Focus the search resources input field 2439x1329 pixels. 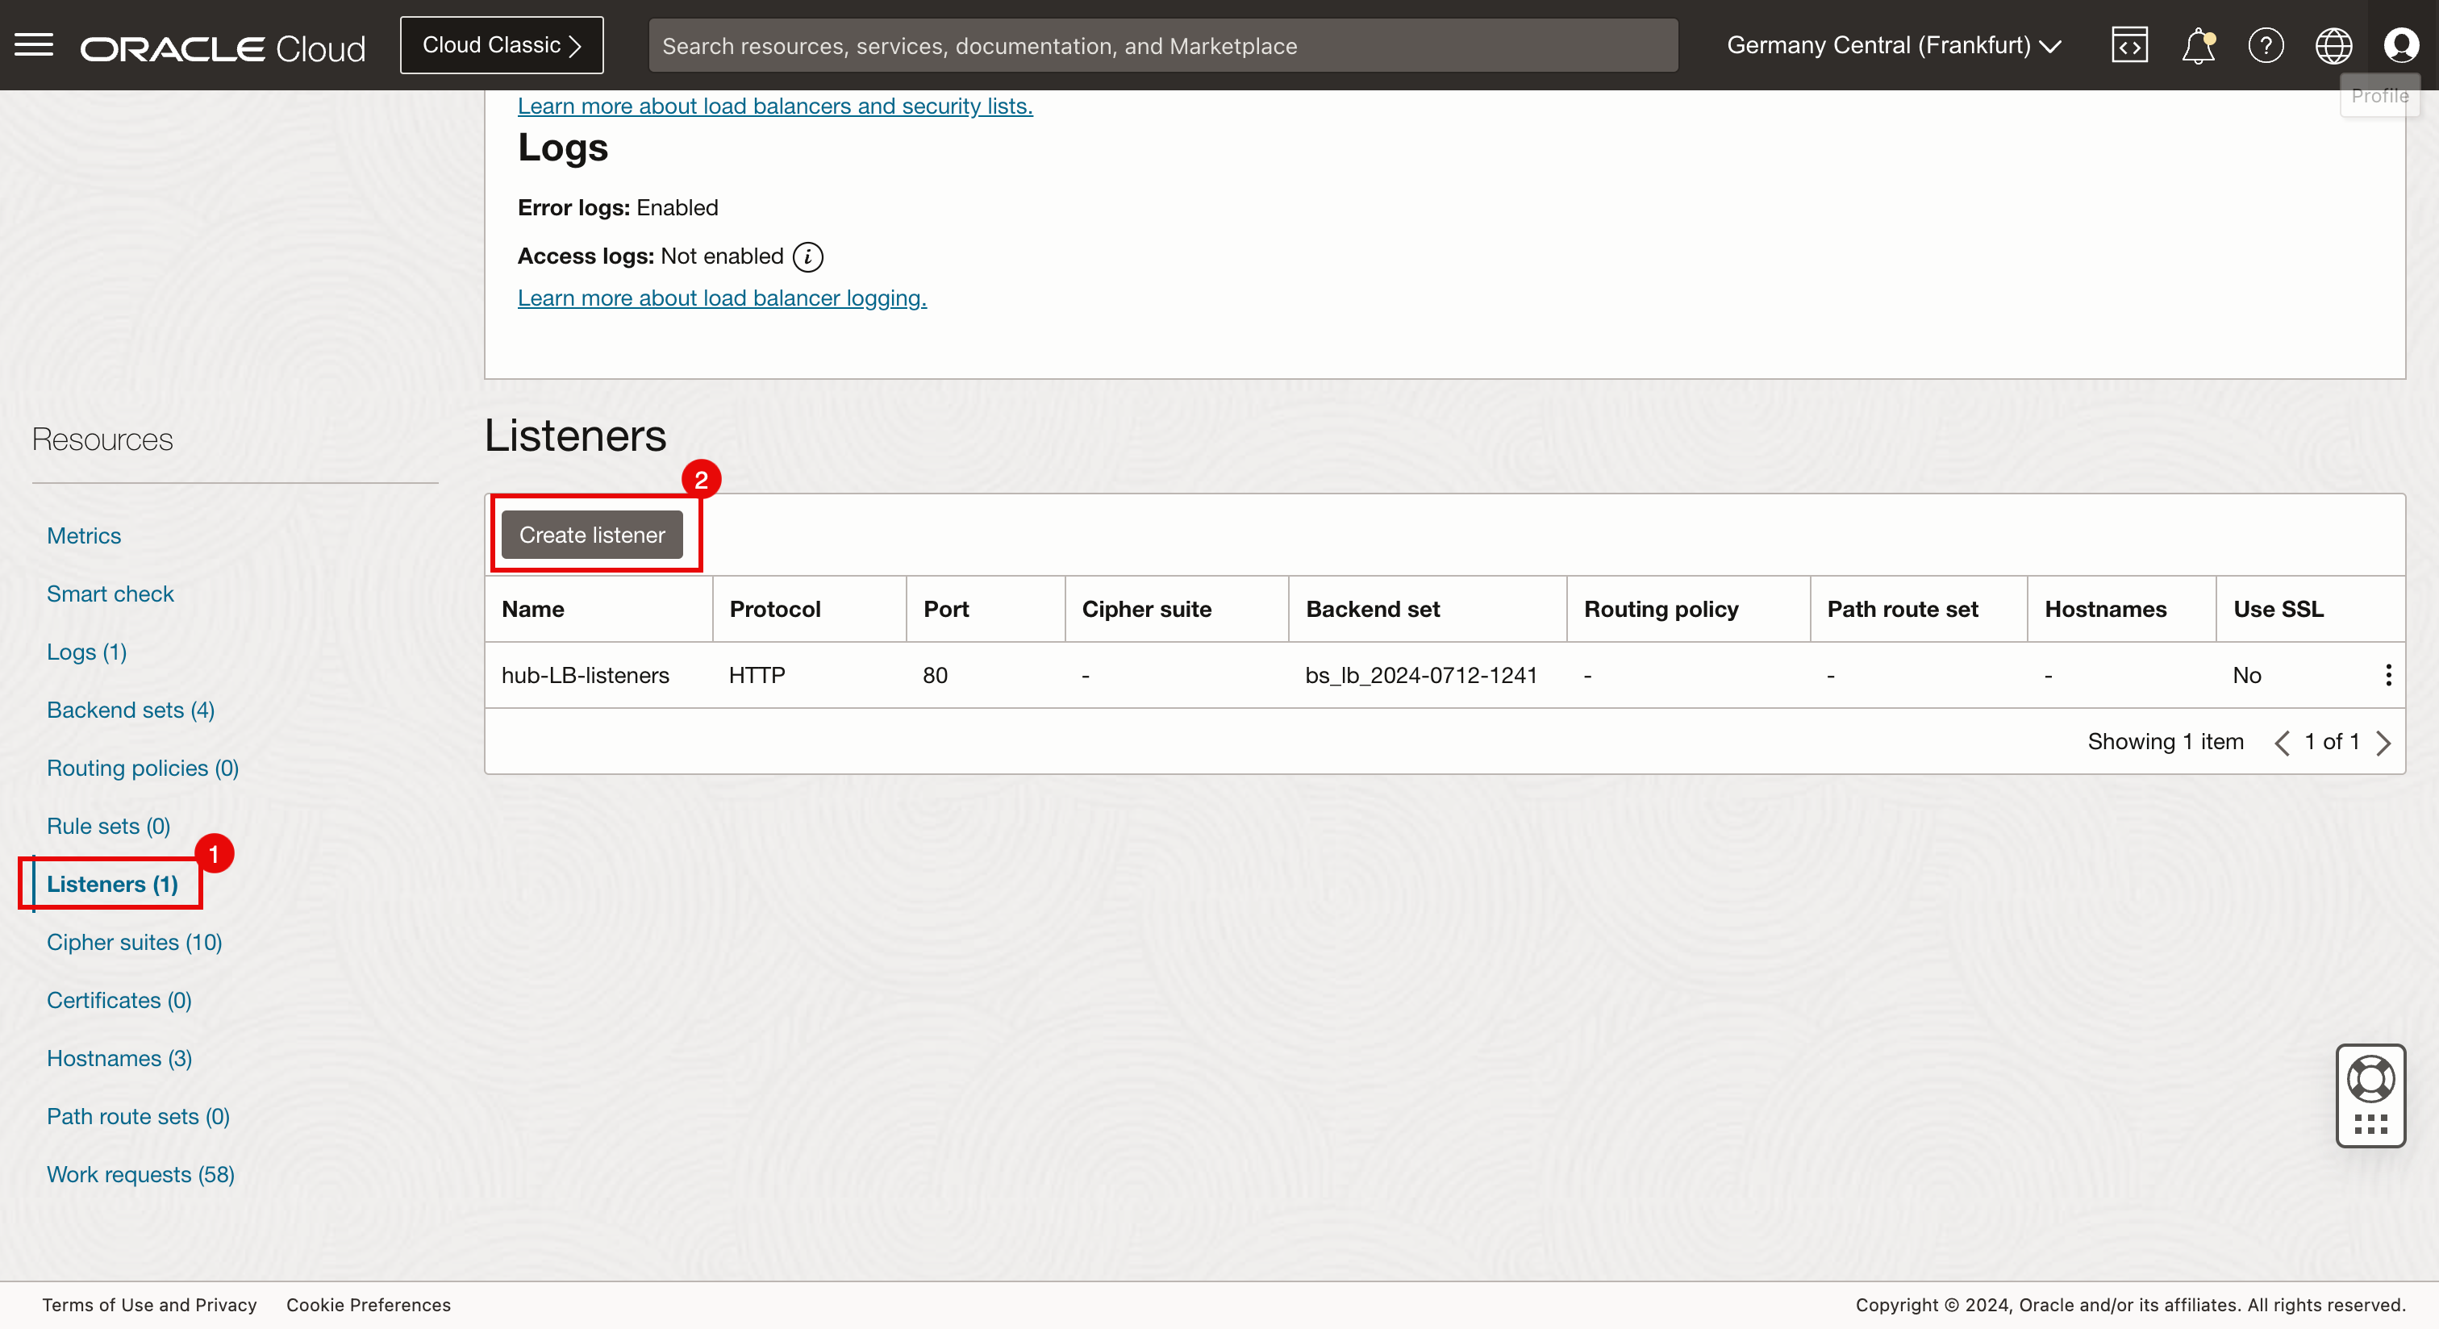coord(1163,45)
